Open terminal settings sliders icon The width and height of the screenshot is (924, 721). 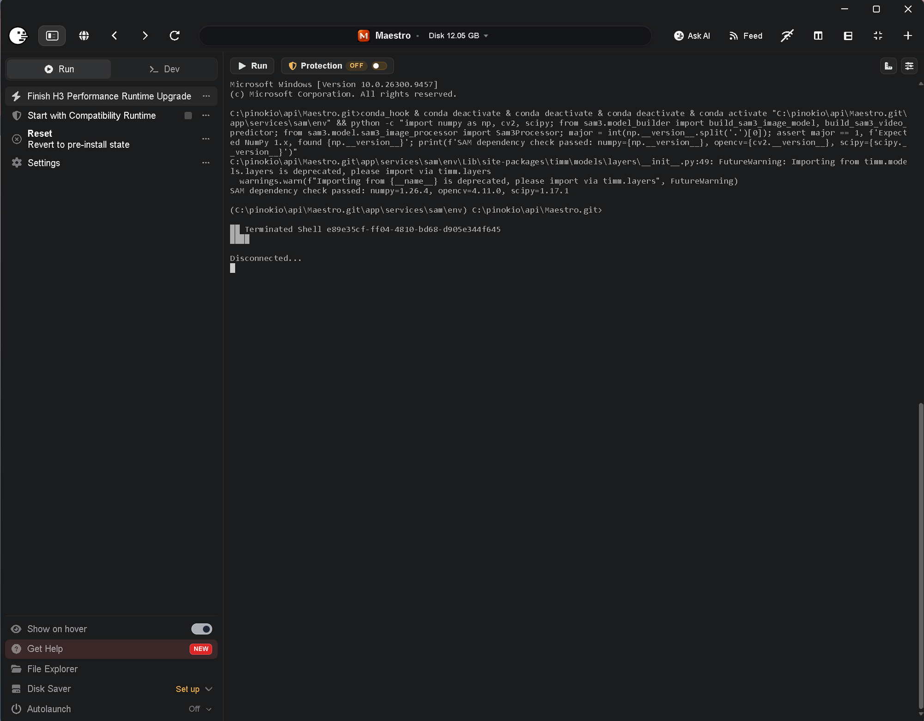click(909, 66)
